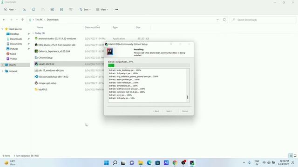The image size is (298, 167).
Task: Open the IntelliJ installer taskbar icon
Action: 192,163
